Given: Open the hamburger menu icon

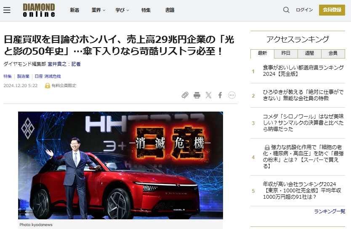Looking at the screenshot, I should pos(7,10).
